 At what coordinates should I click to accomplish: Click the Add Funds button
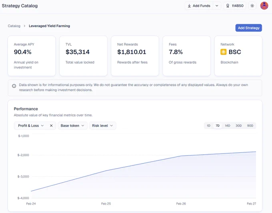pos(199,6)
